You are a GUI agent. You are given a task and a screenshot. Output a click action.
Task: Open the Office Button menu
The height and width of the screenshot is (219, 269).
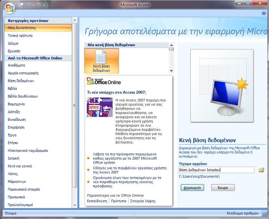click(10, 8)
